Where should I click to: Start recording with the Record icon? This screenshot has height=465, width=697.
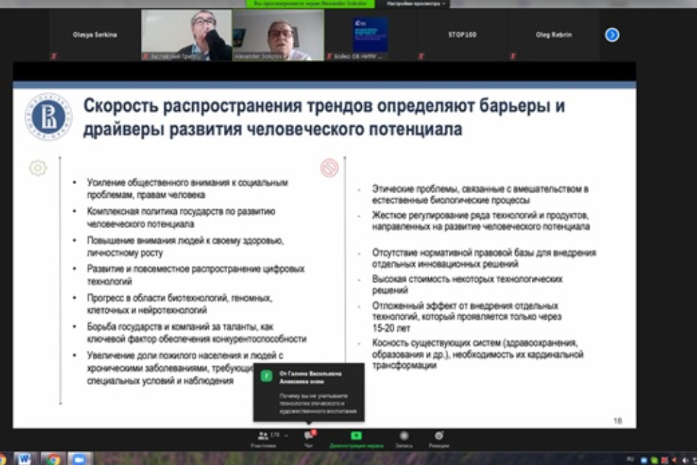tap(403, 436)
